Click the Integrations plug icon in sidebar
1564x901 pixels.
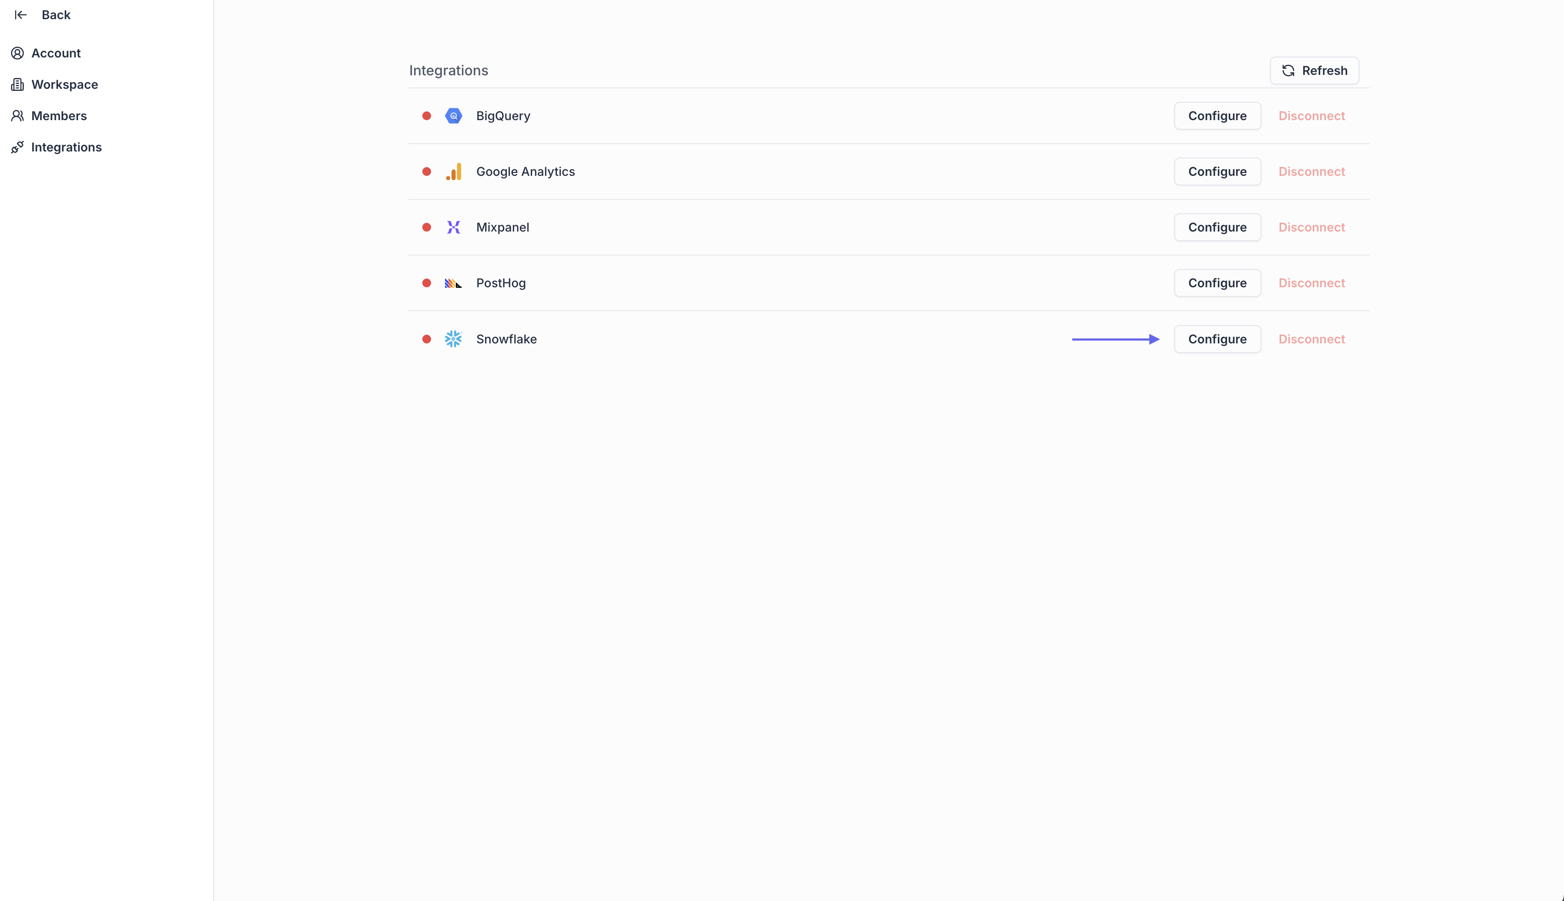[18, 147]
